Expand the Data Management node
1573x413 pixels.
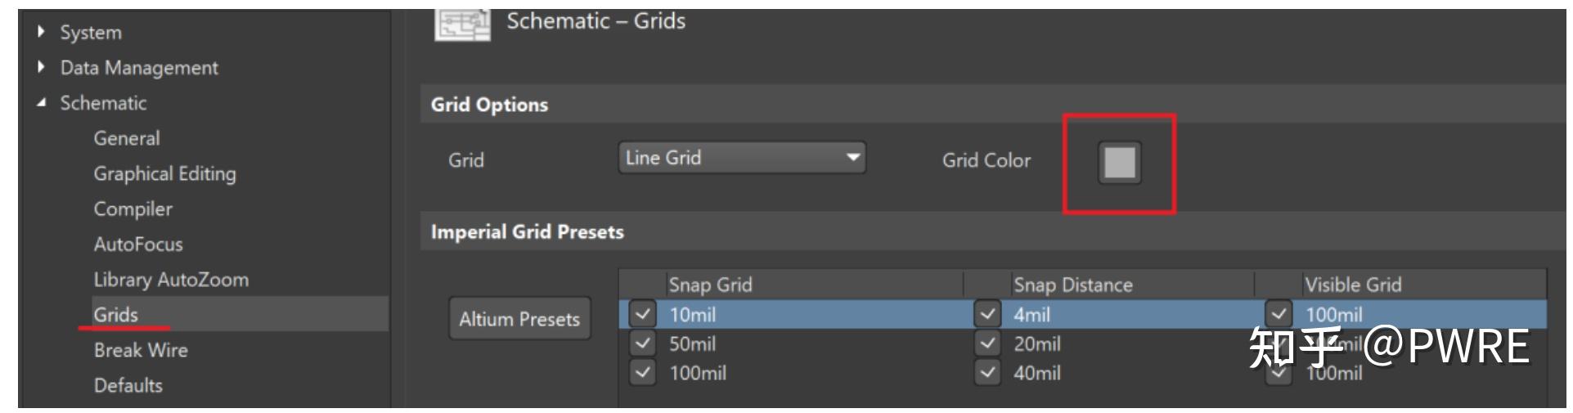point(41,68)
